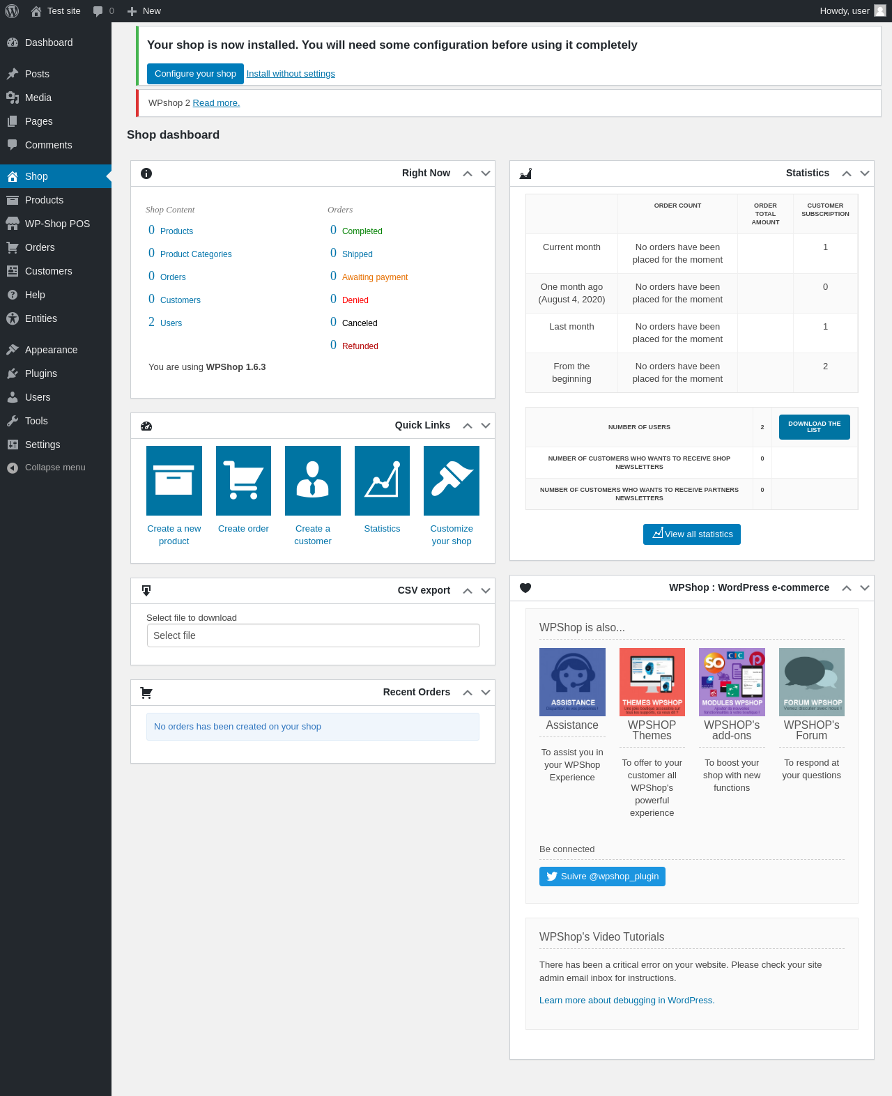Click the Statistics panel chart icon

[525, 173]
